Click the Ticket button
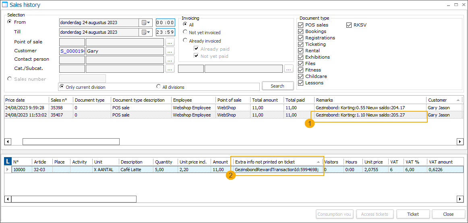Screen dimensions: 468x223 click(413, 214)
